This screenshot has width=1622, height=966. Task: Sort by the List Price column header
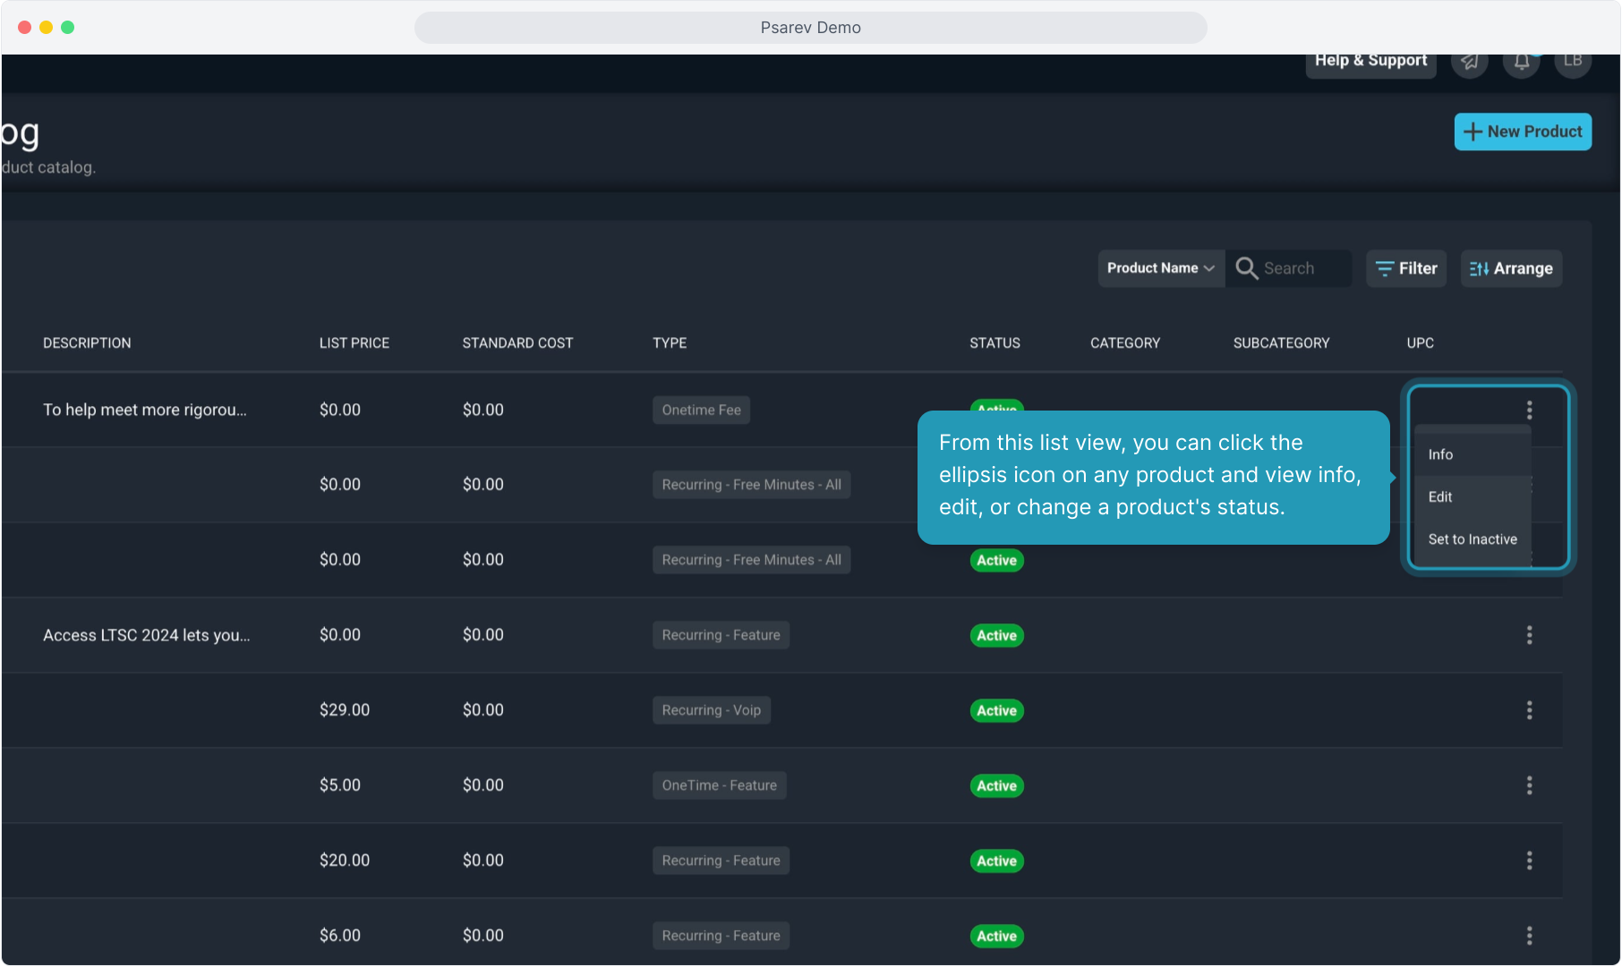pyautogui.click(x=354, y=343)
